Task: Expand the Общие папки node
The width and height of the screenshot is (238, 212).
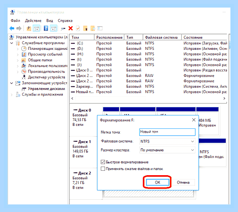Action: (18, 60)
